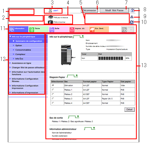Click the 96% toner value
Viewport: 147px width, 150px height.
coord(127,58)
